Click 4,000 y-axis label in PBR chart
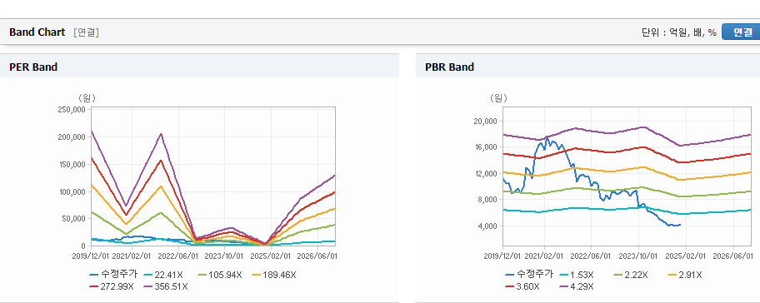This screenshot has width=760, height=303. (488, 226)
